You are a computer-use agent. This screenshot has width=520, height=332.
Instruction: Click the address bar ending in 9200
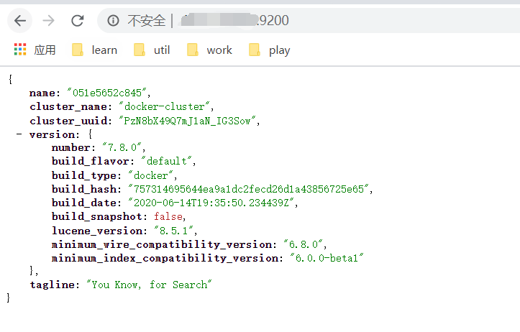click(309, 21)
